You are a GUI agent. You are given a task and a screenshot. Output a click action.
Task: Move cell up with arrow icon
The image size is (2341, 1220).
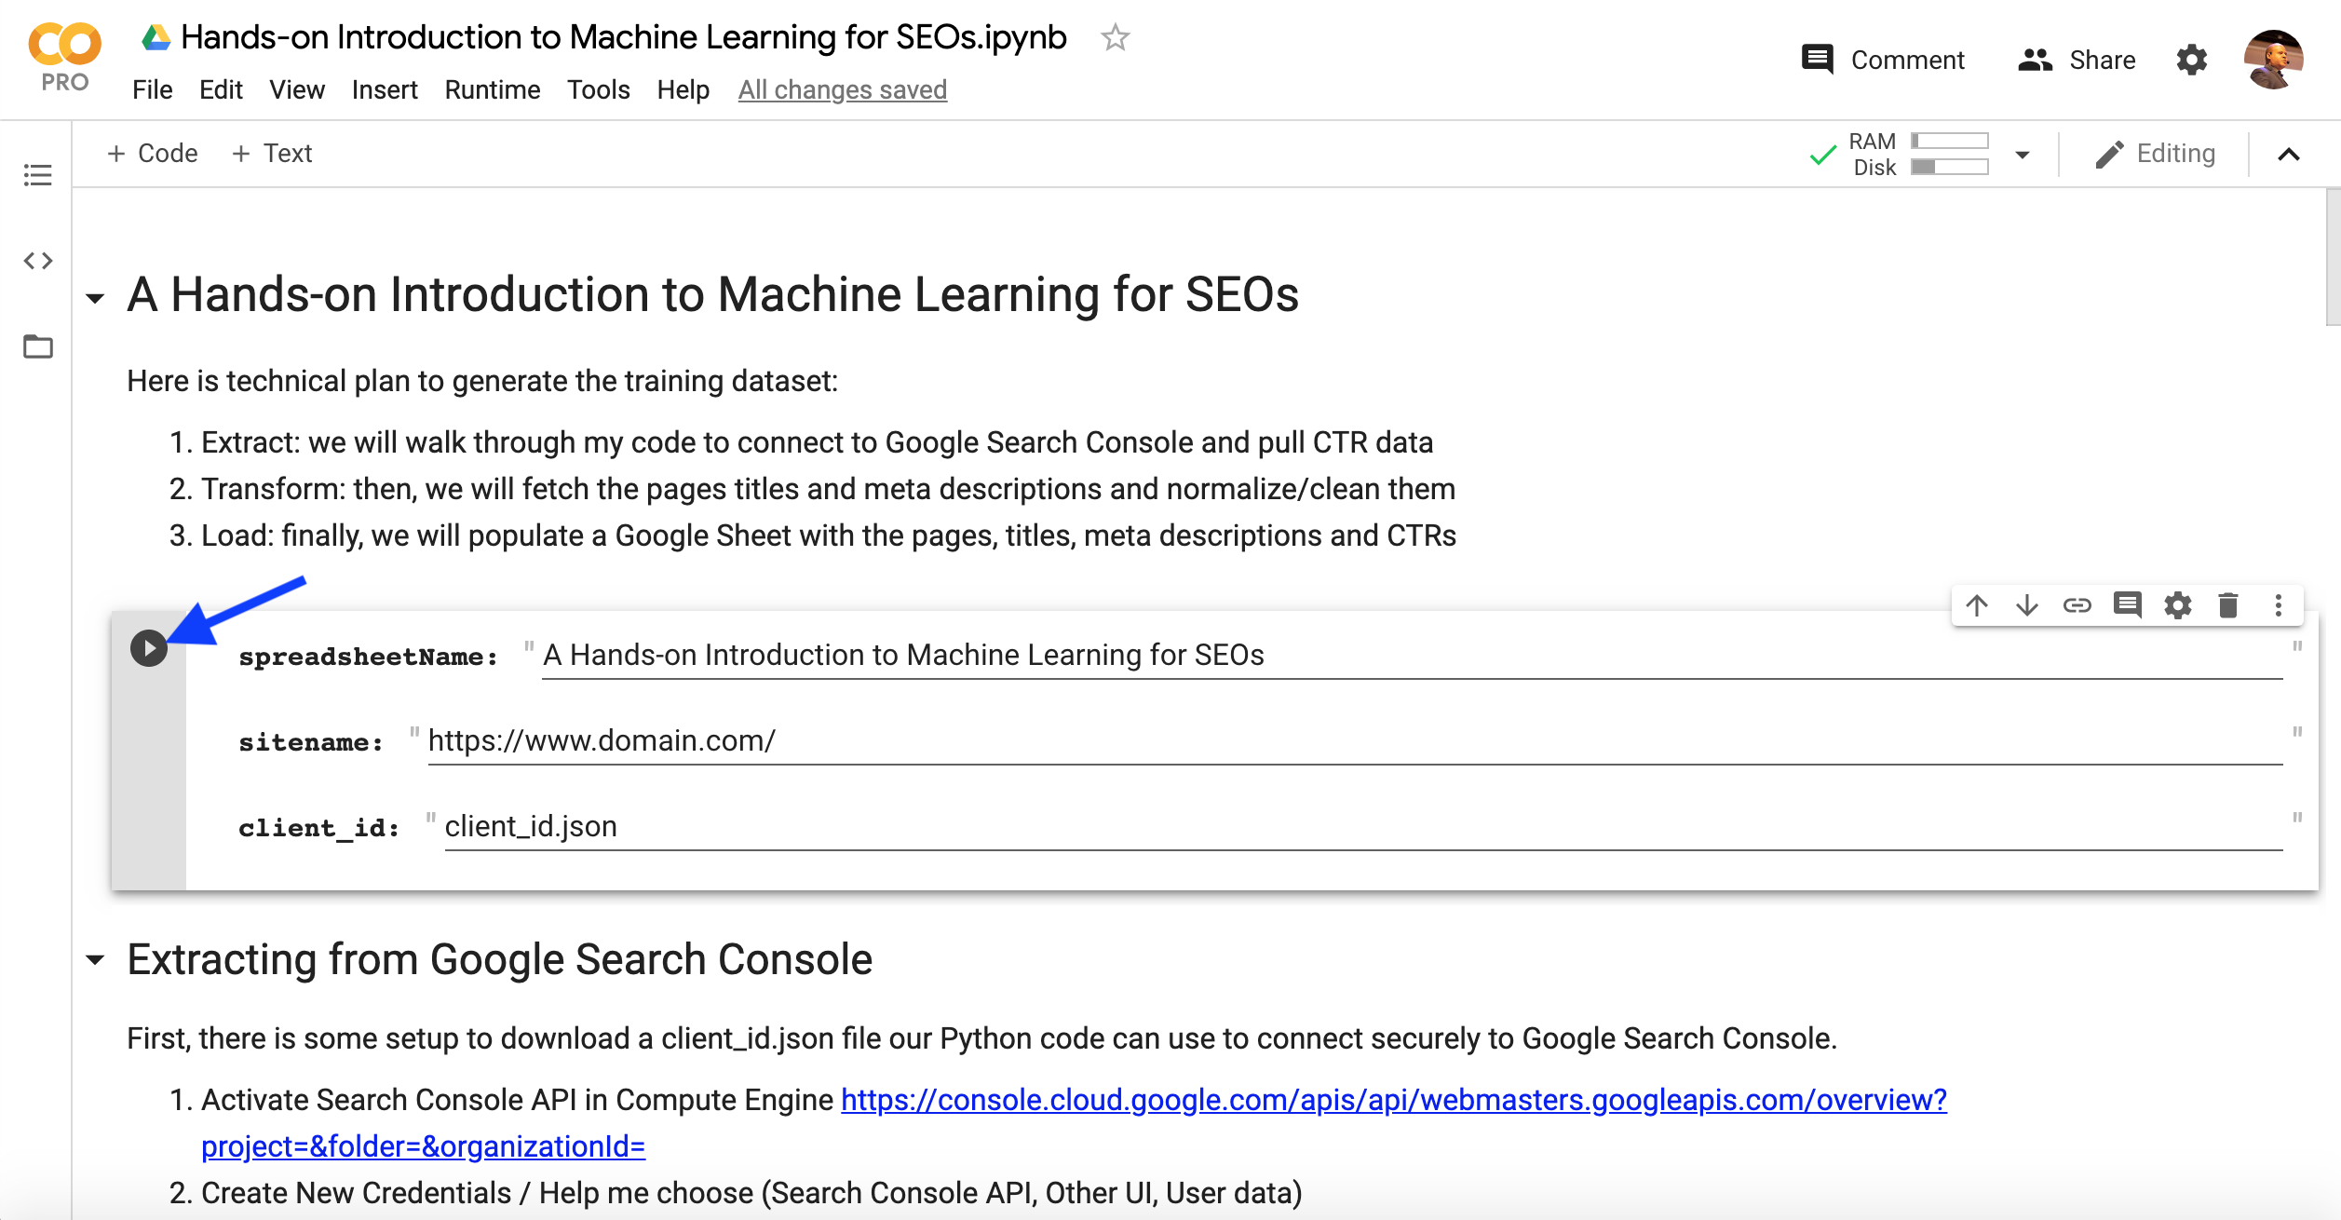(x=1977, y=606)
